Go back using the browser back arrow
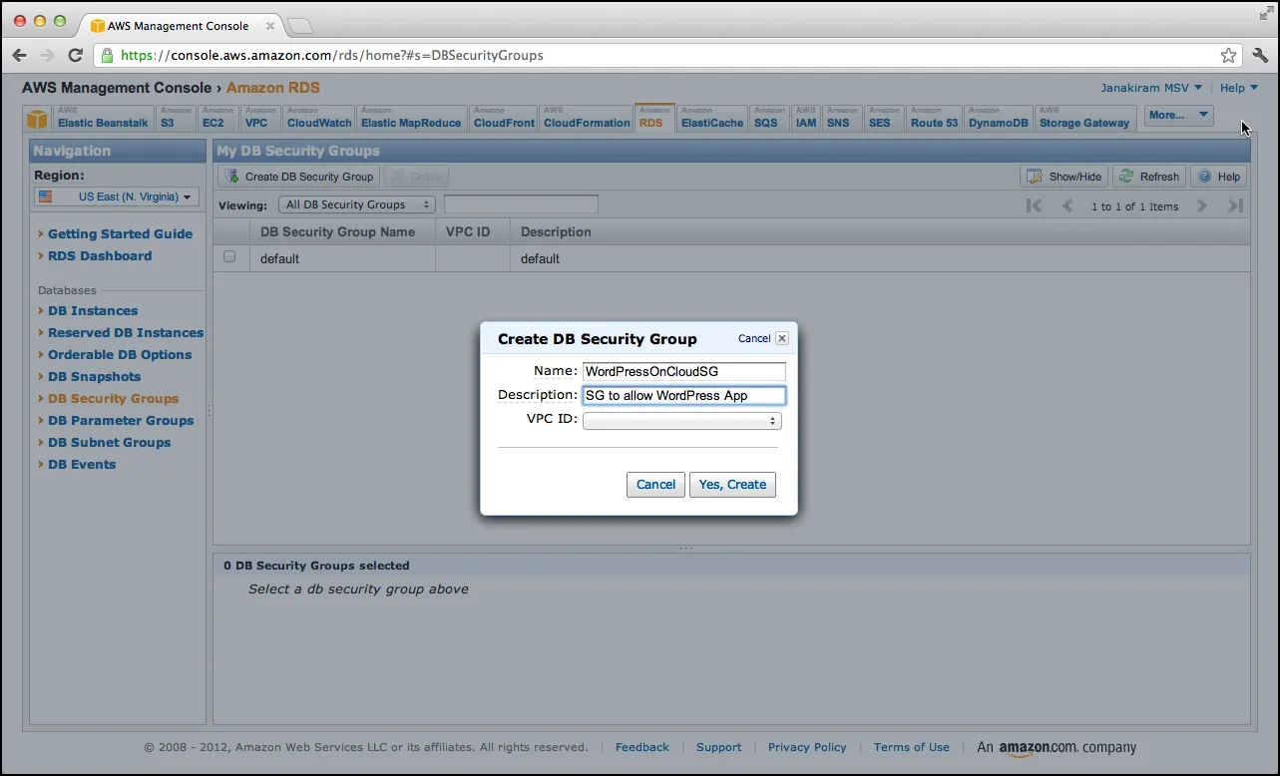1280x776 pixels. pos(19,55)
